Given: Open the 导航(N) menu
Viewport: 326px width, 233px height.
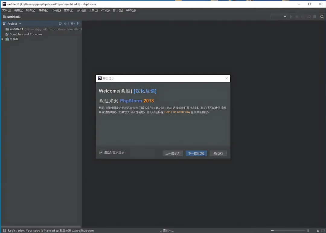Looking at the screenshot, I should (43, 10).
